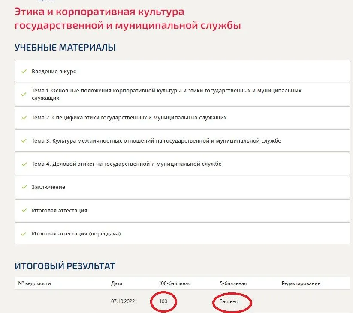Click the 100-балльная column header

click(x=175, y=283)
